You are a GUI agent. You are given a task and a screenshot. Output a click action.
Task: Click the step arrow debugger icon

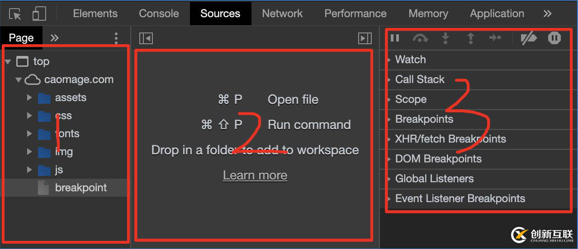pos(495,38)
